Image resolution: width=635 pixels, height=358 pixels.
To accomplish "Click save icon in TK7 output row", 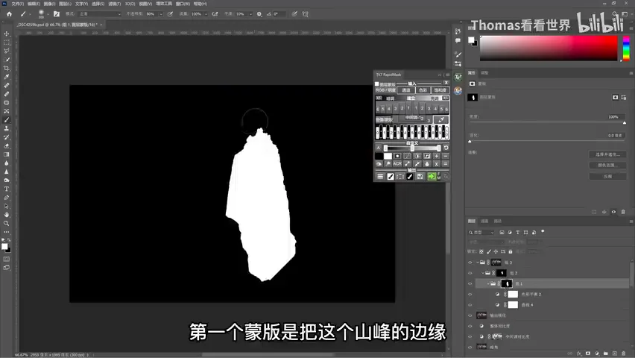I will 420,176.
